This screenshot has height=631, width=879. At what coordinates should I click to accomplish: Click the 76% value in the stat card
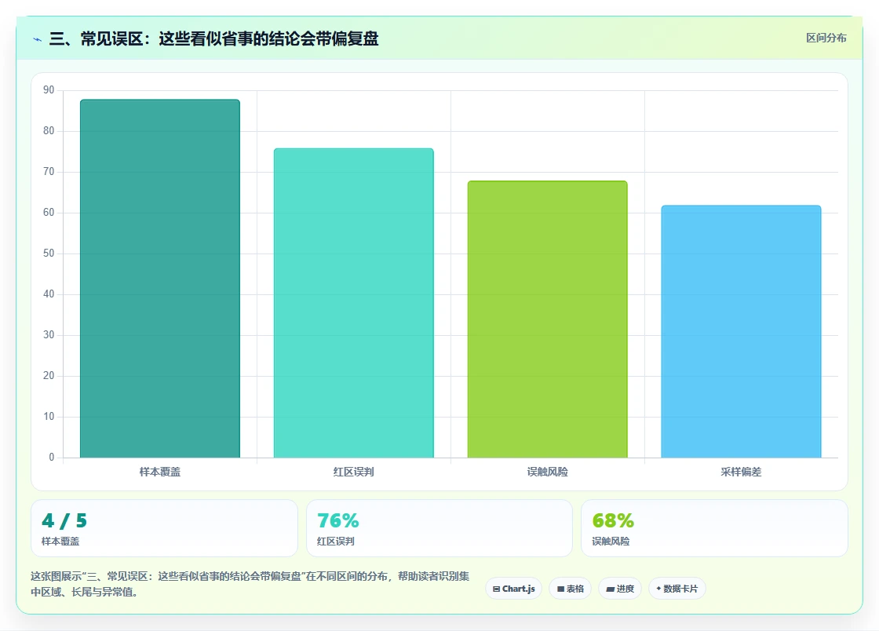pyautogui.click(x=337, y=520)
